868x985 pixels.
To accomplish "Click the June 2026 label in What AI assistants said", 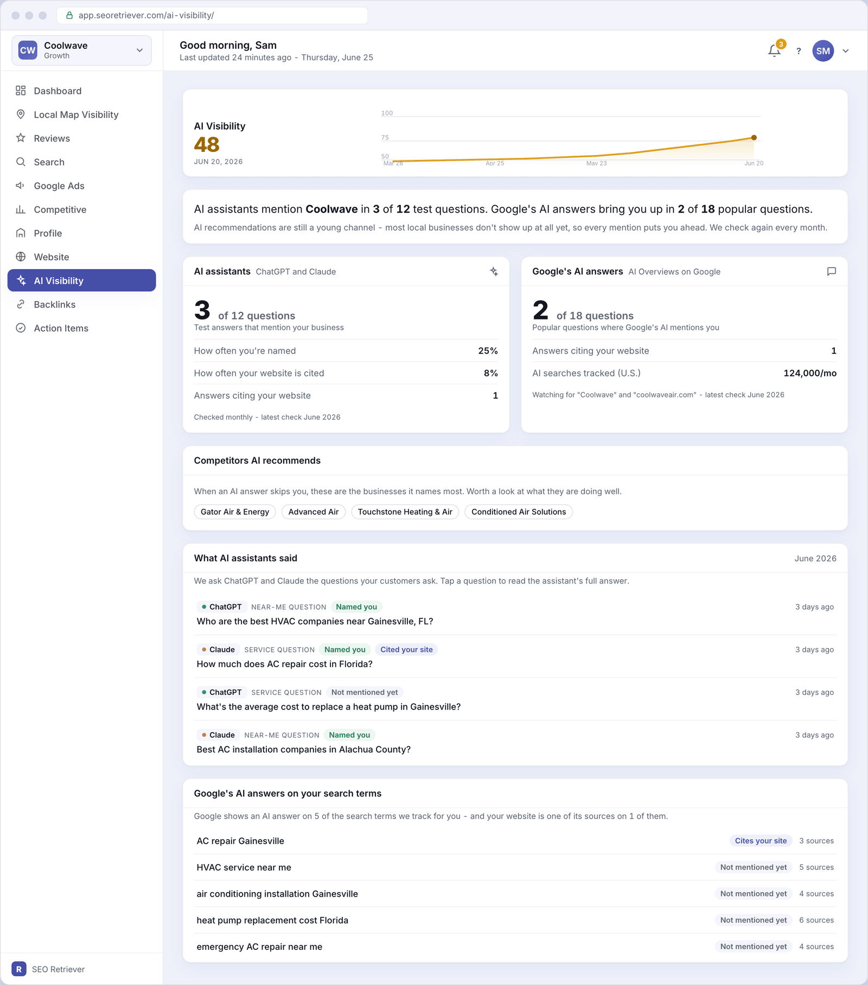I will (815, 558).
